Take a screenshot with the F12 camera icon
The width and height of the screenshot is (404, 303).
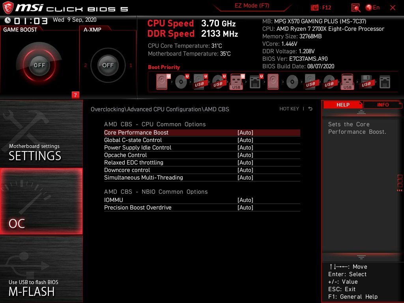[314, 8]
